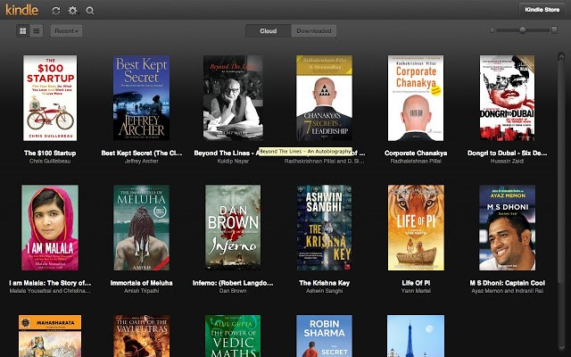Open the settings gear icon
The image size is (571, 357).
click(x=73, y=10)
